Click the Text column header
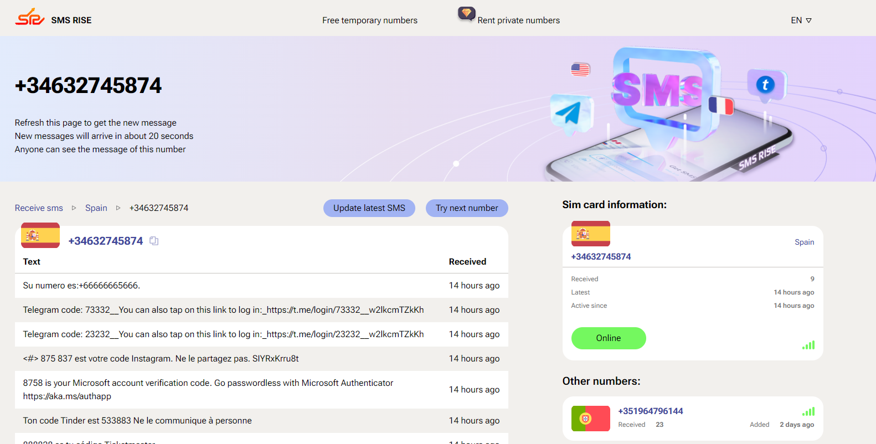 32,262
